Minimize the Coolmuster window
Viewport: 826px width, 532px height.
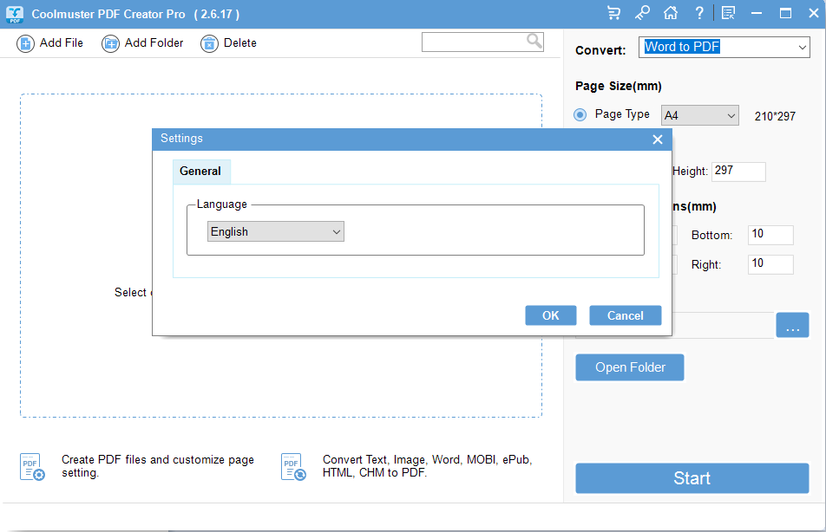tap(757, 13)
